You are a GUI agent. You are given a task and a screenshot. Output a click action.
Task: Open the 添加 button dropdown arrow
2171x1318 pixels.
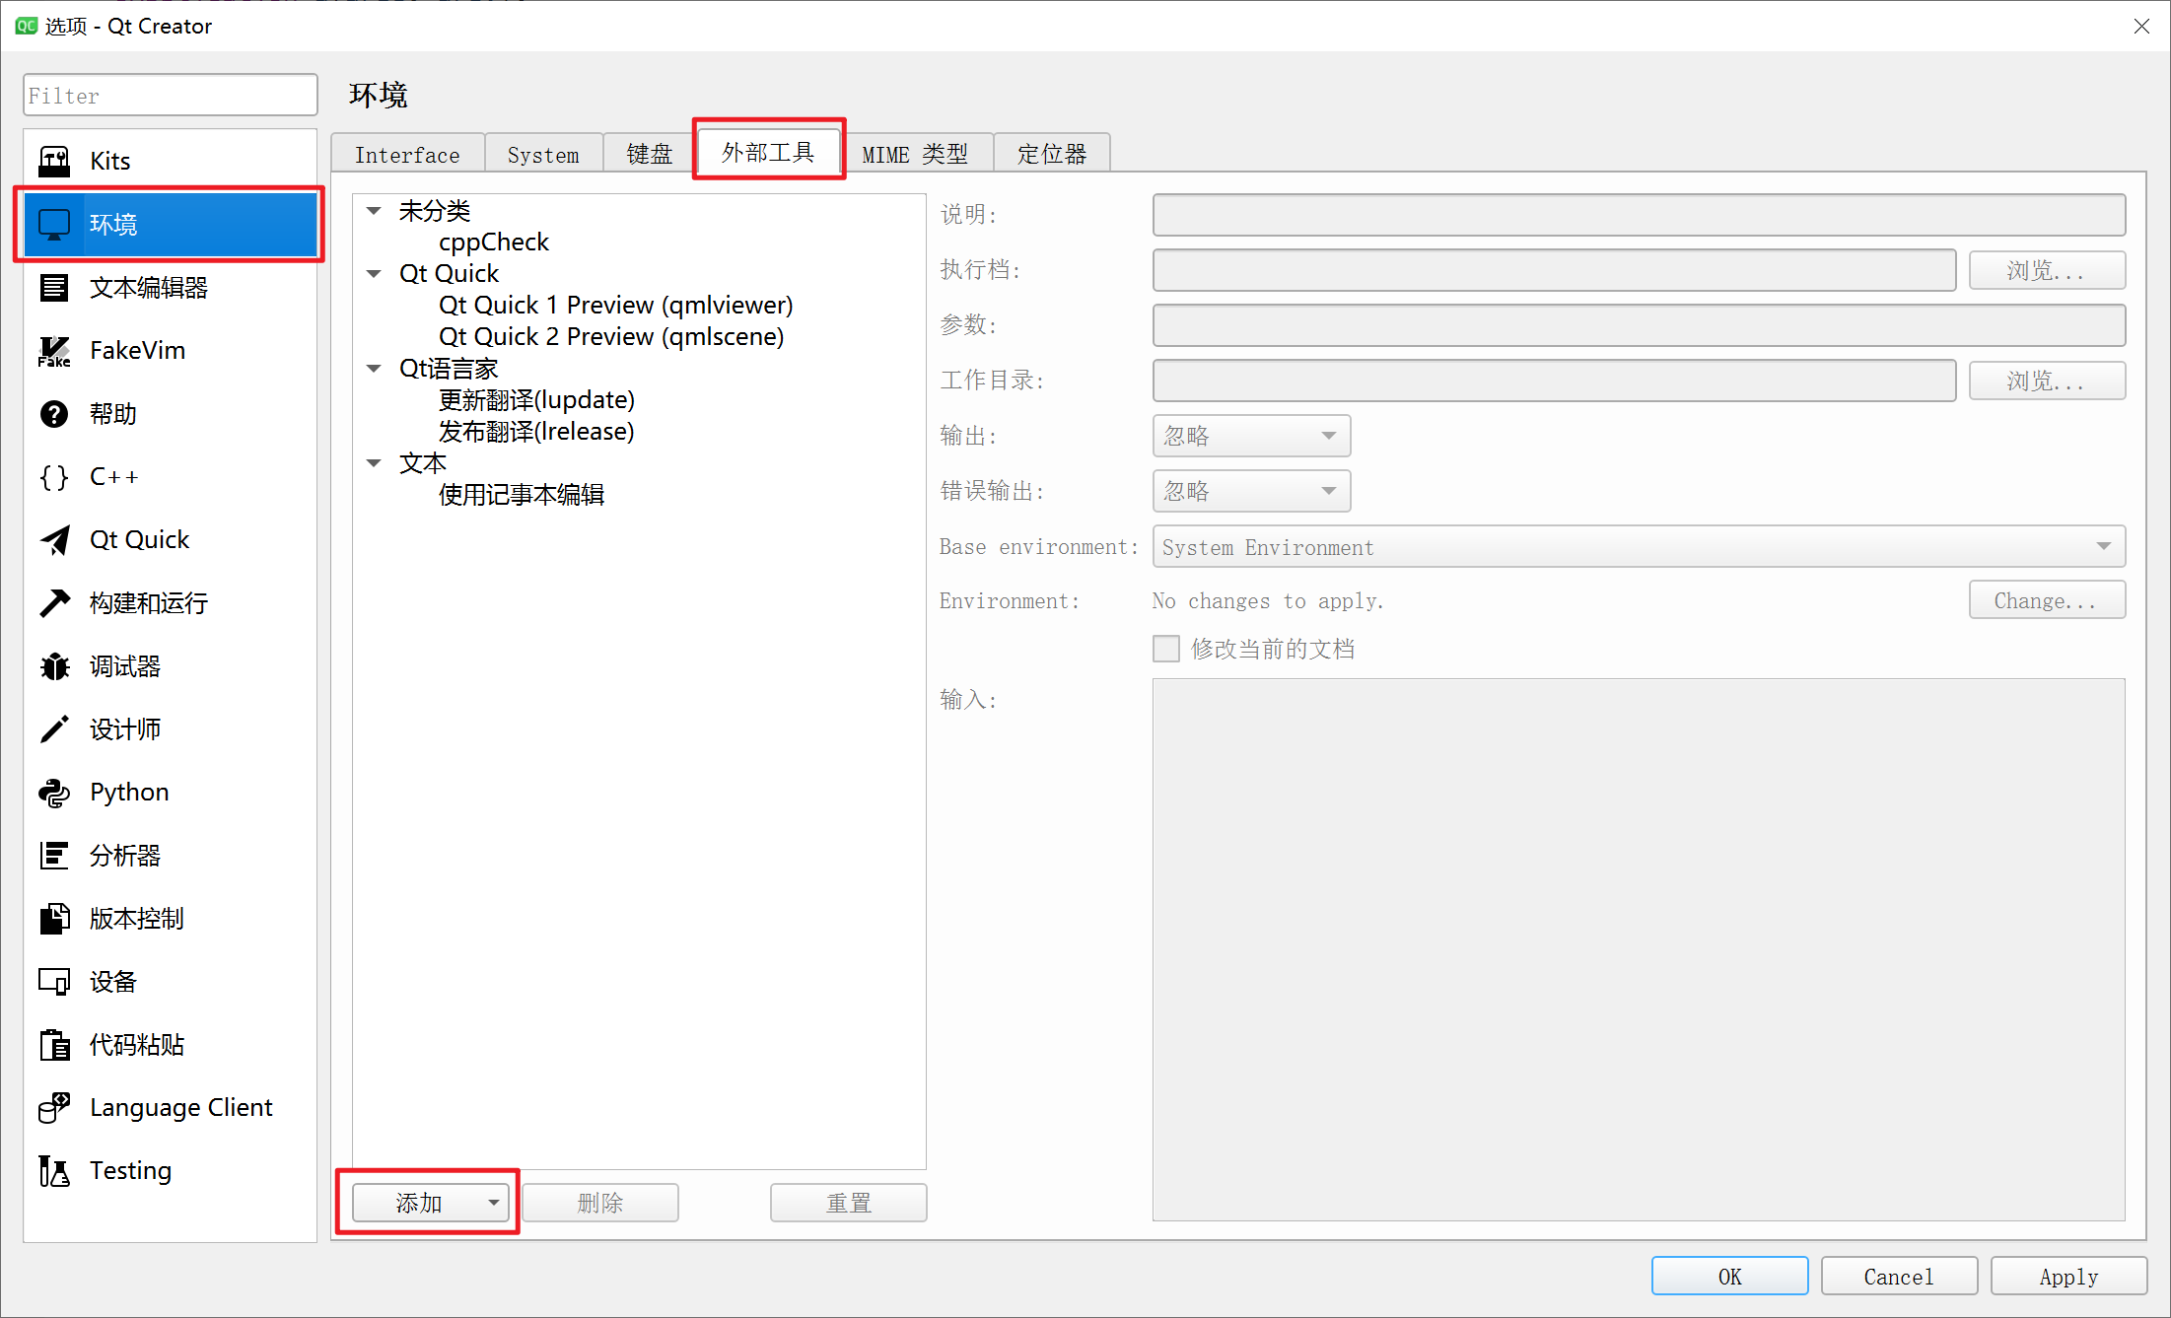[493, 1203]
